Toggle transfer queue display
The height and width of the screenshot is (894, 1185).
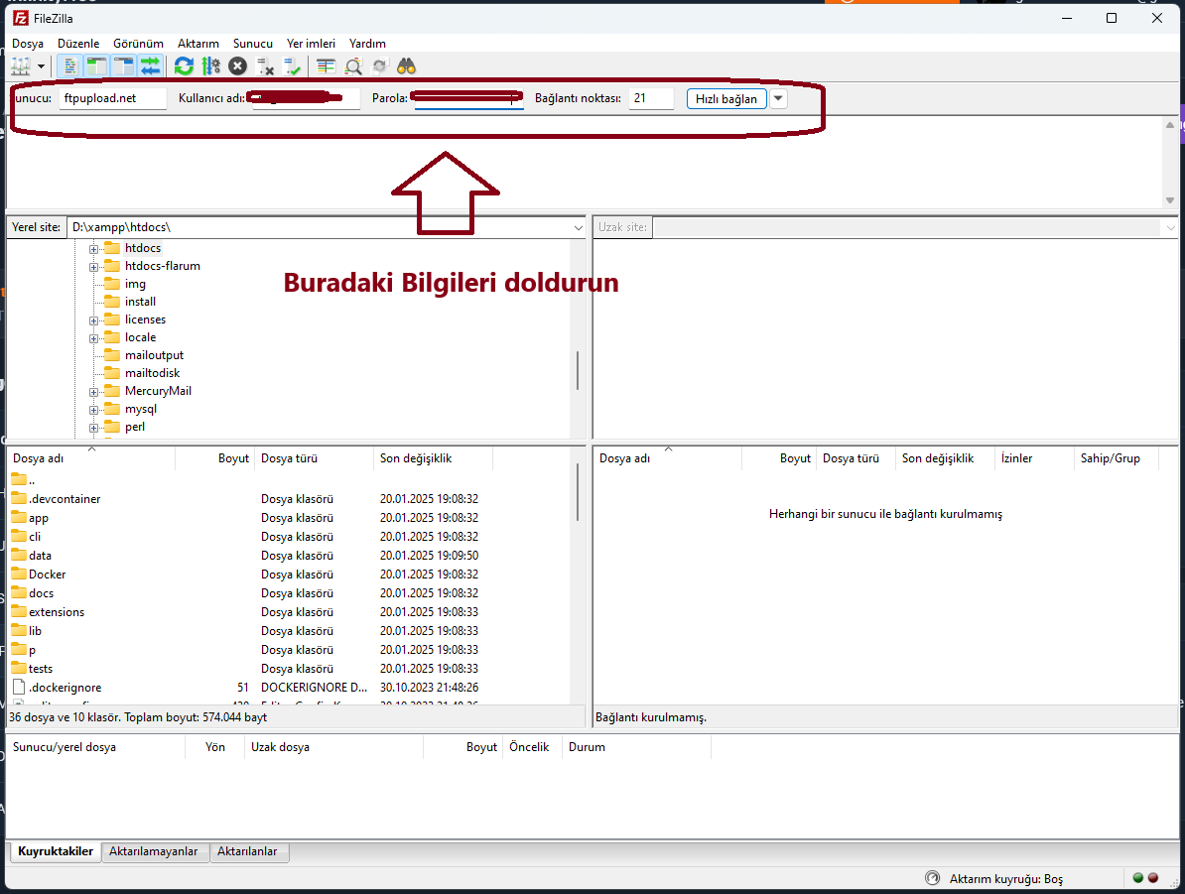point(151,66)
